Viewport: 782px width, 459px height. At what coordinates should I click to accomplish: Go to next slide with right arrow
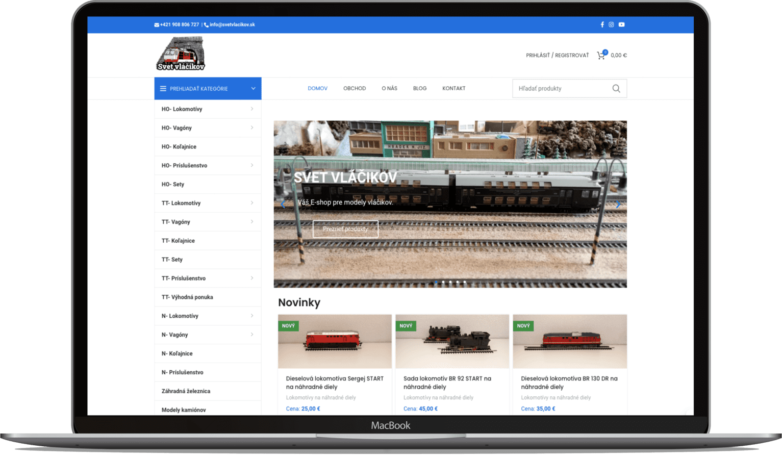[618, 205]
